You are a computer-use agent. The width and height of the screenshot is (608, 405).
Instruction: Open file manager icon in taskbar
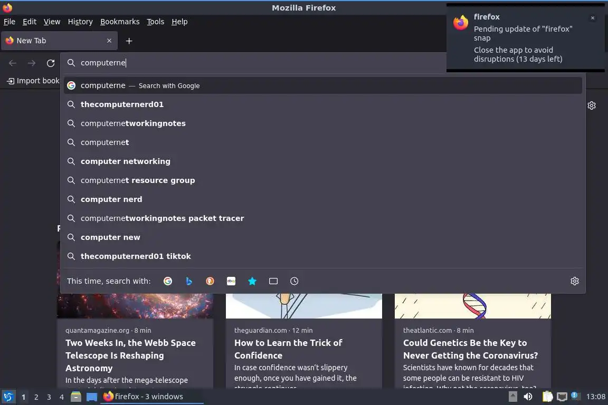click(76, 397)
